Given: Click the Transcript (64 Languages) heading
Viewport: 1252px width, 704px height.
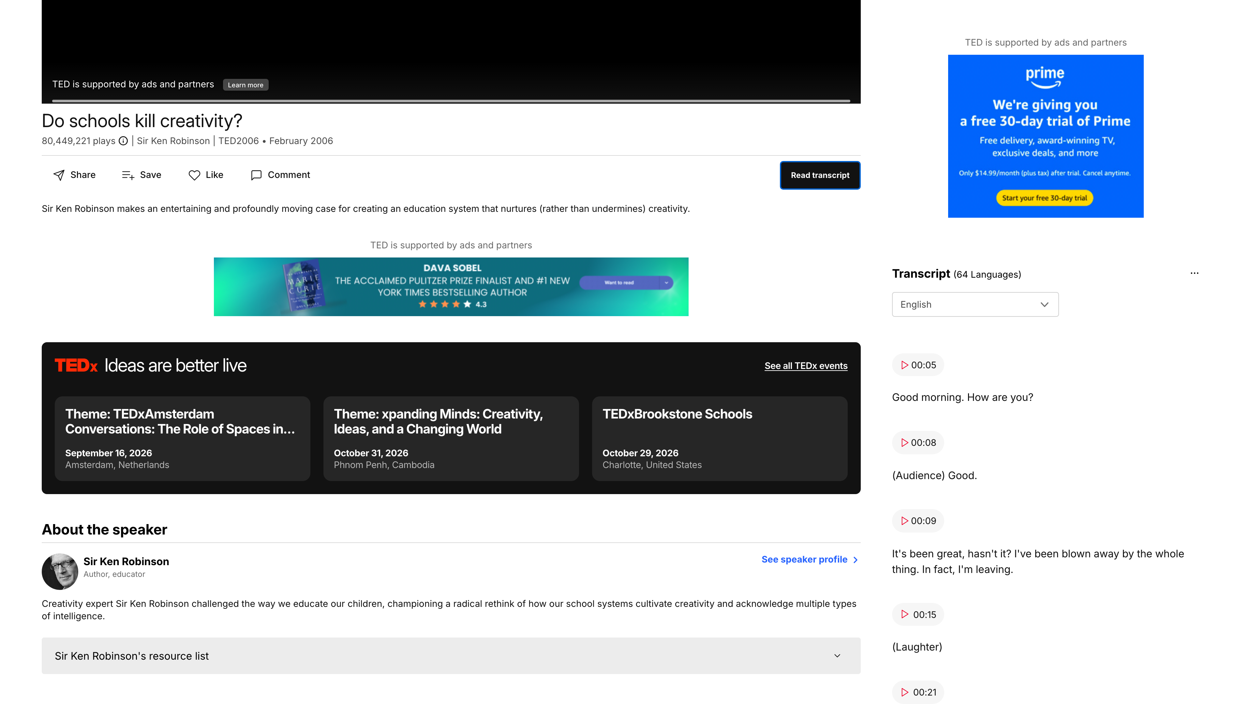Looking at the screenshot, I should pyautogui.click(x=957, y=274).
